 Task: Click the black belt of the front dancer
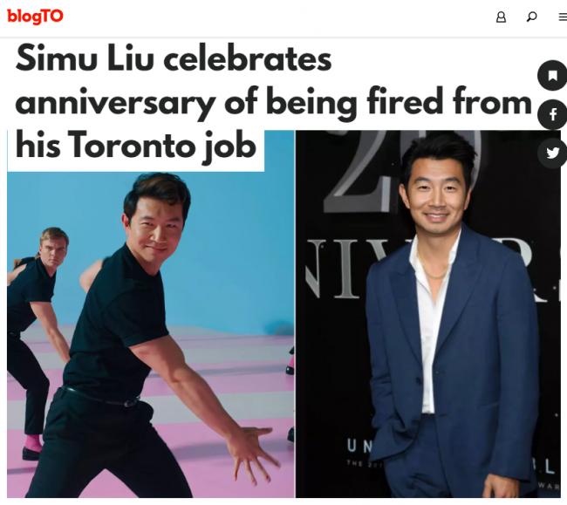click(101, 397)
